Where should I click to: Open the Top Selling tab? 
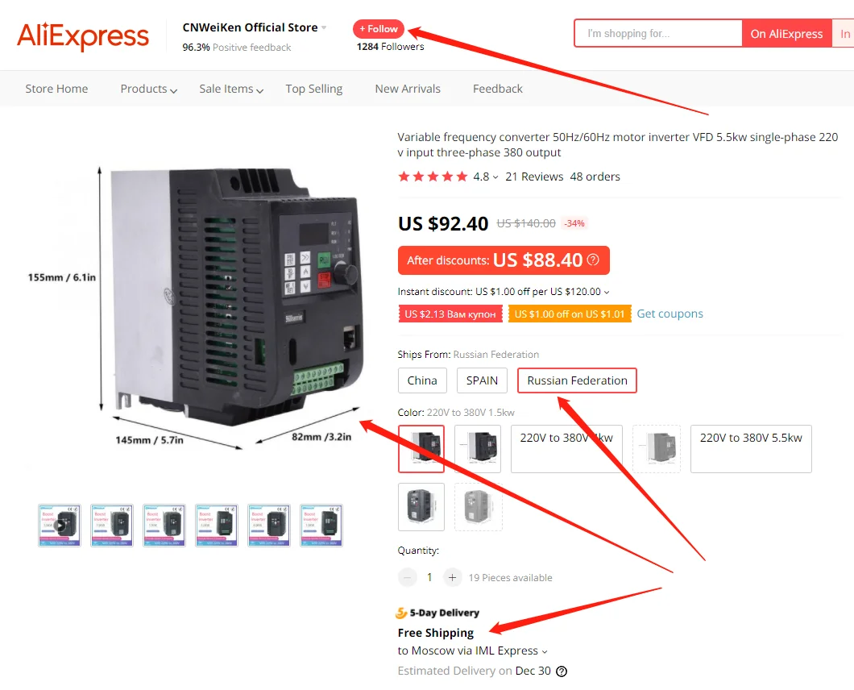click(313, 89)
